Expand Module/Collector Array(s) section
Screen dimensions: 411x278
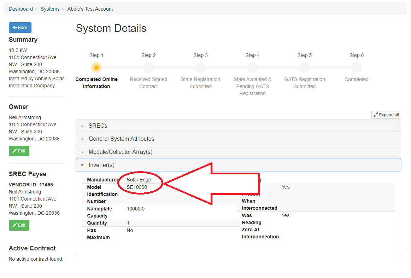[x=120, y=152]
